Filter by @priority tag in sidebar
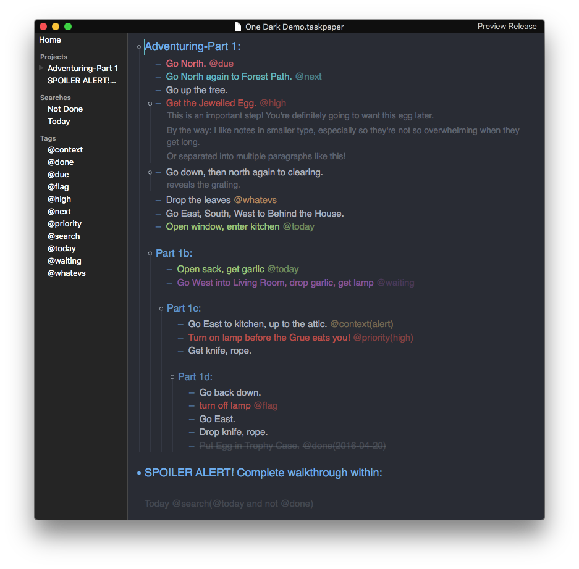579x569 pixels. (x=65, y=224)
